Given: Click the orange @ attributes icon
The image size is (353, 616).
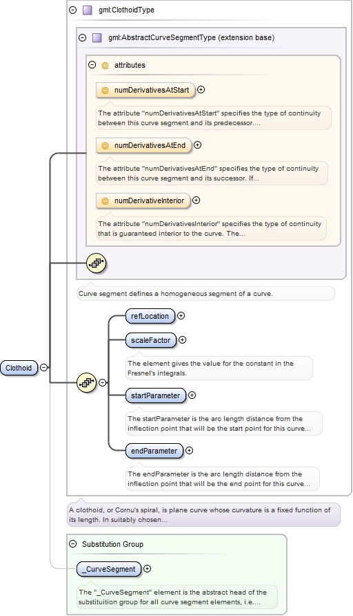Looking at the screenshot, I should tap(105, 65).
